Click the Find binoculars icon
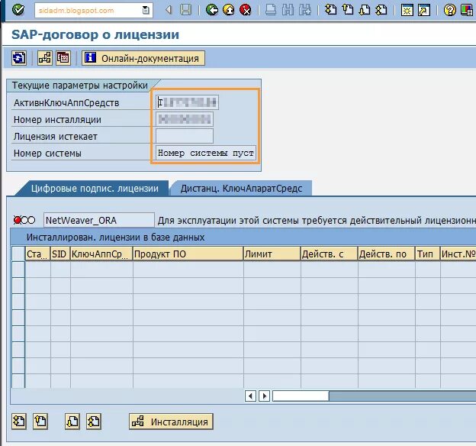Image resolution: width=476 pixels, height=446 pixels. pyautogui.click(x=288, y=10)
